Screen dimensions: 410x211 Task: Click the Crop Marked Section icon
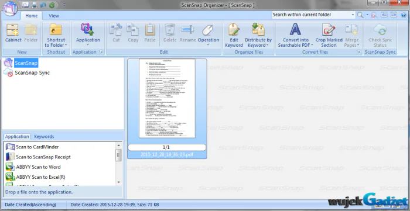(329, 29)
